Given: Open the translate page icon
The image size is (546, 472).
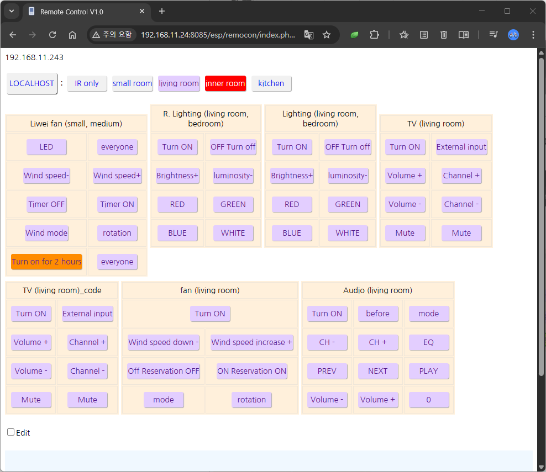Looking at the screenshot, I should (x=309, y=35).
